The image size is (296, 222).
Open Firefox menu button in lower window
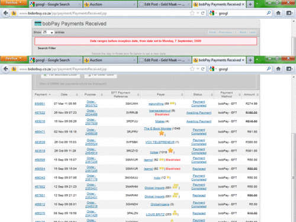tap(13, 59)
